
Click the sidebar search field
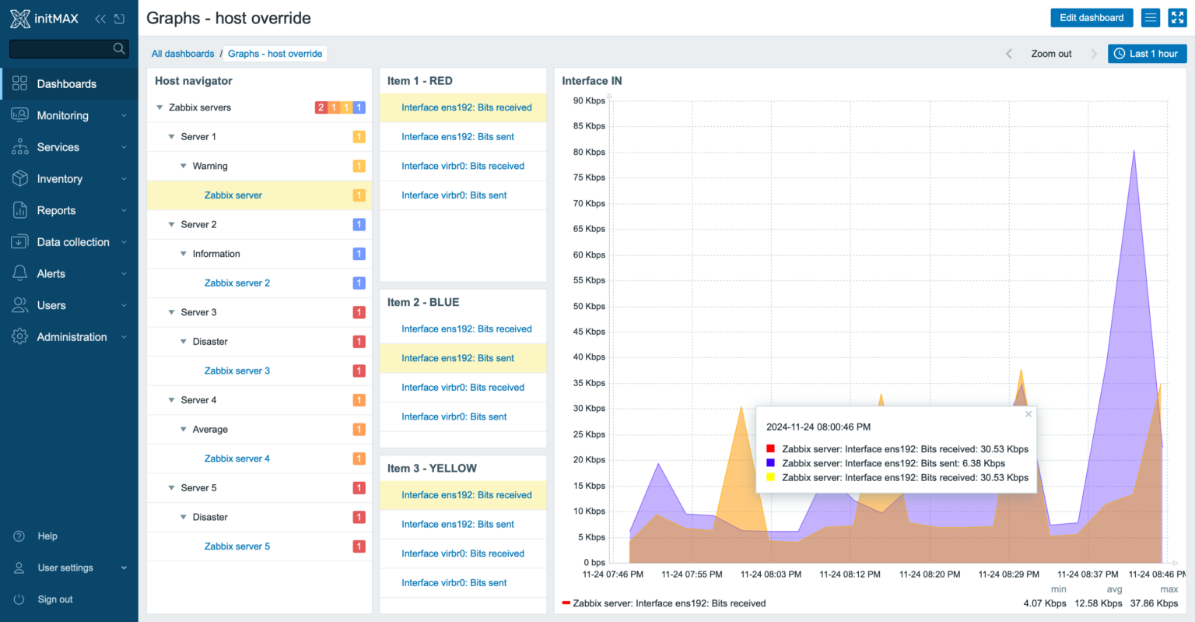pos(68,47)
